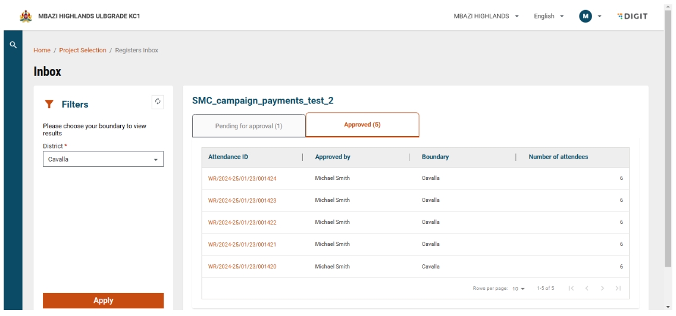Click the search magnifier icon in sidebar

(x=11, y=45)
